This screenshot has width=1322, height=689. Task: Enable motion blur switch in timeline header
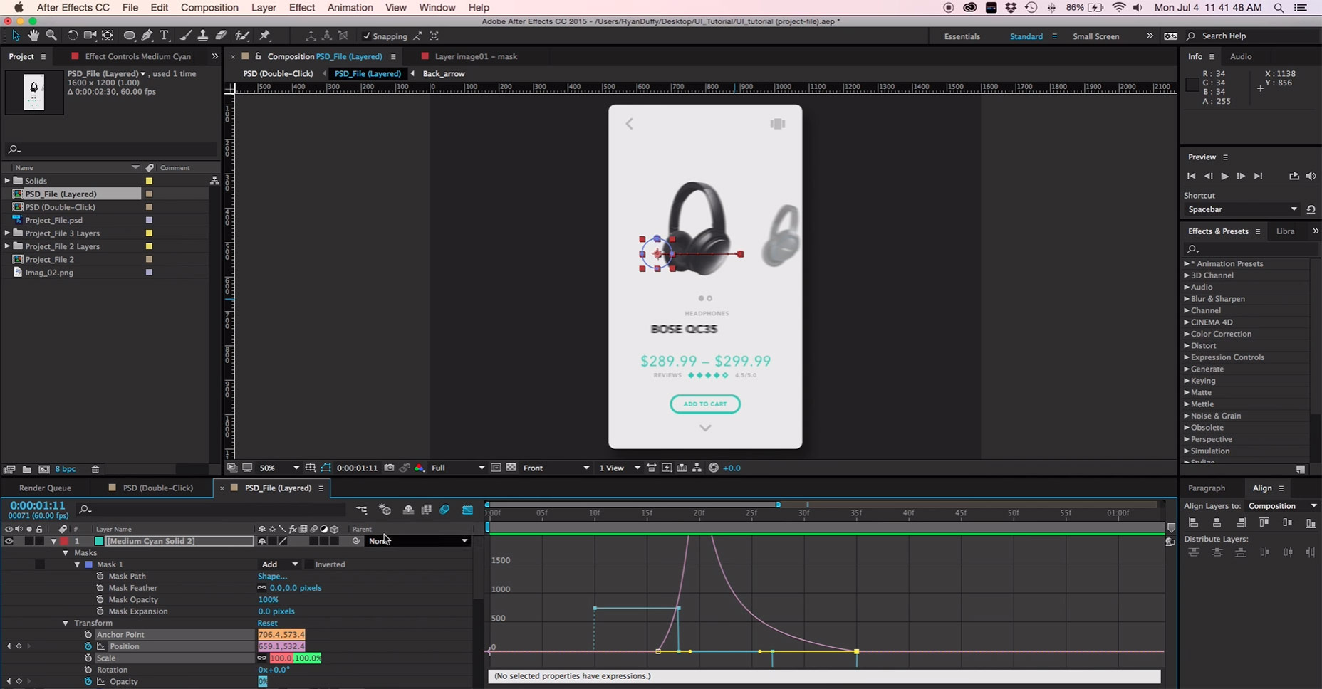coord(444,510)
